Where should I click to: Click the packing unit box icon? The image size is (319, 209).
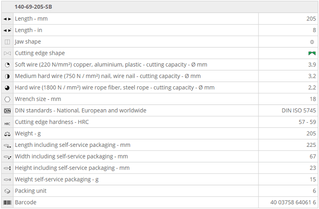[7, 191]
